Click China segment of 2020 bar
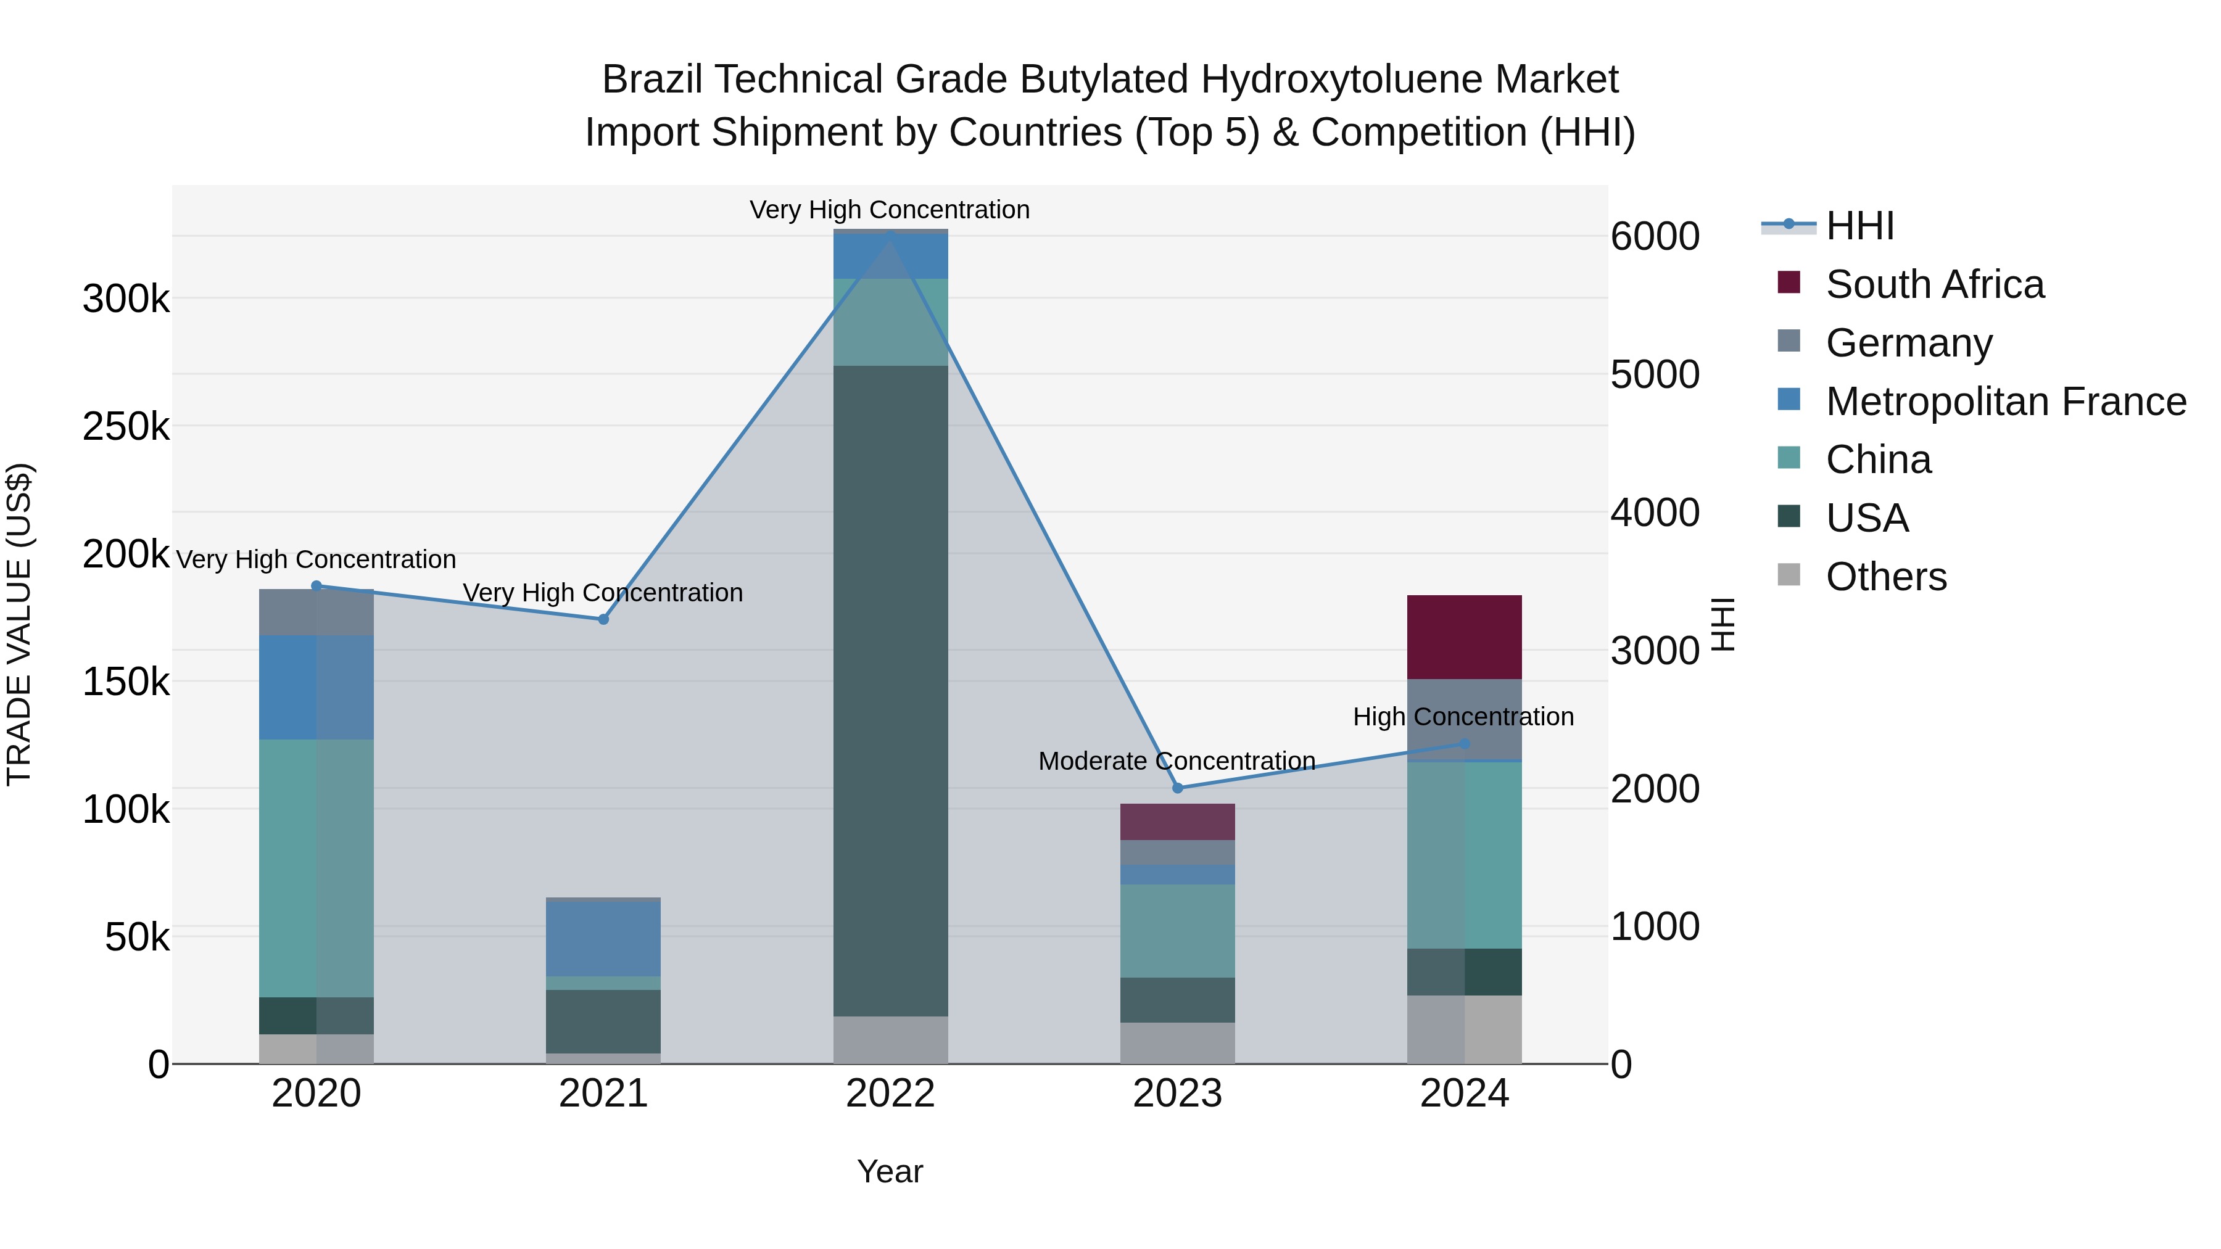Viewport: 2221px width, 1249px height. point(316,869)
